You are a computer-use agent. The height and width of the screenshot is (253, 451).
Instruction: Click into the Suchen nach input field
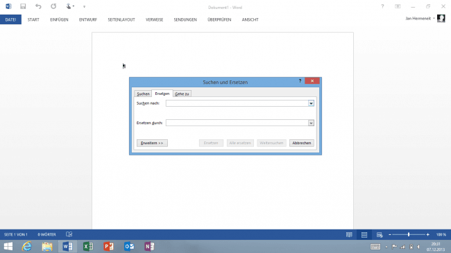(x=237, y=103)
